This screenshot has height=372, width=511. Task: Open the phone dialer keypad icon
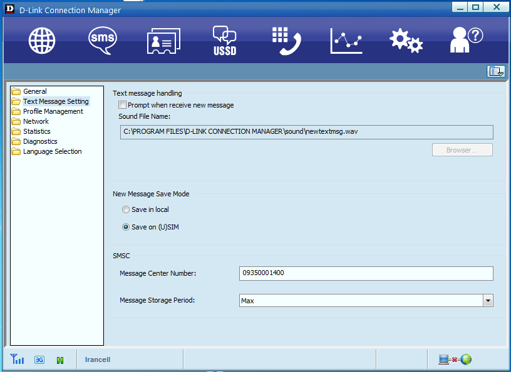tap(287, 41)
